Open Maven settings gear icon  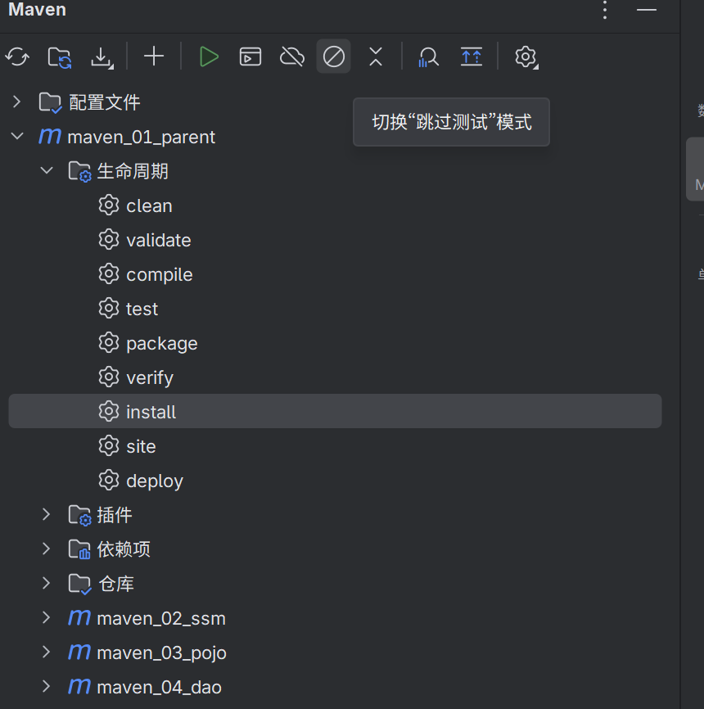coord(526,57)
